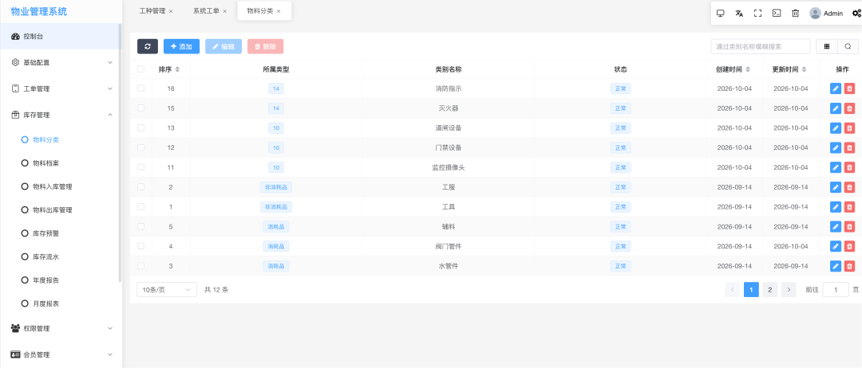Click the trash clear-cache icon in header
Viewport: 862px width, 368px height.
795,14
